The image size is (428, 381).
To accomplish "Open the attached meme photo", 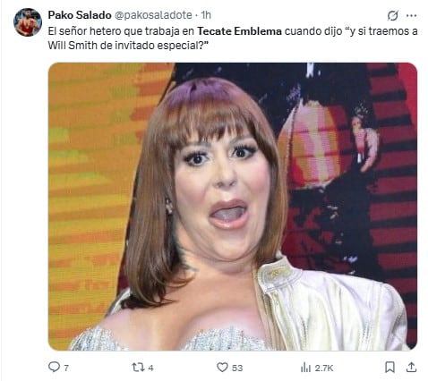I will pos(233,207).
